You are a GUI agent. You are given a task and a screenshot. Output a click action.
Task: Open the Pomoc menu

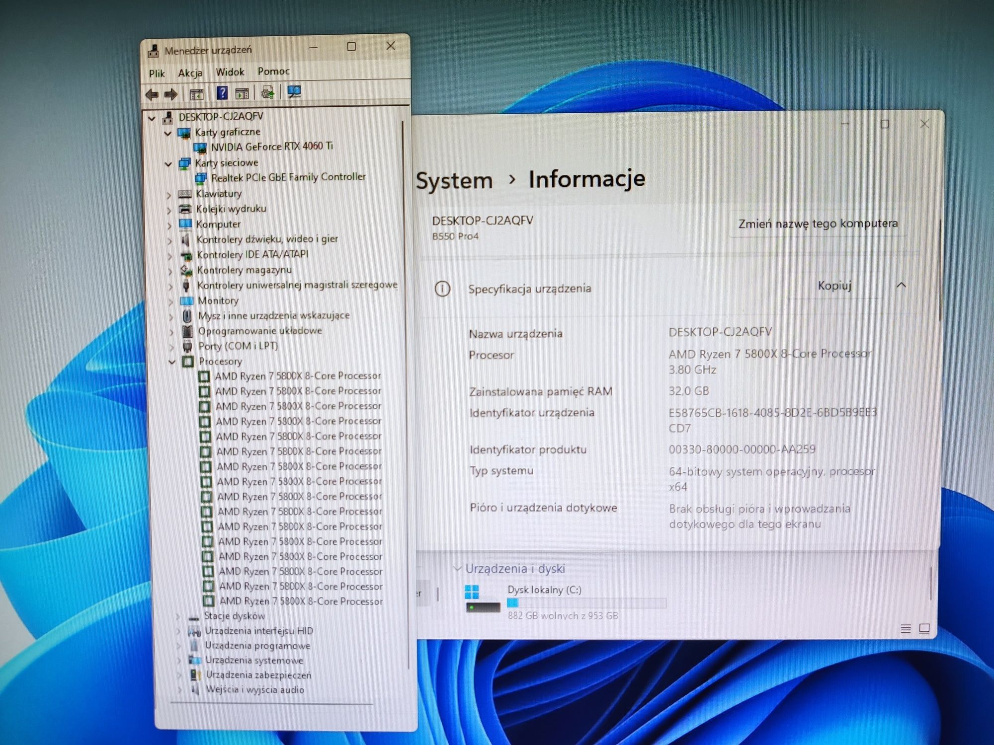(273, 71)
